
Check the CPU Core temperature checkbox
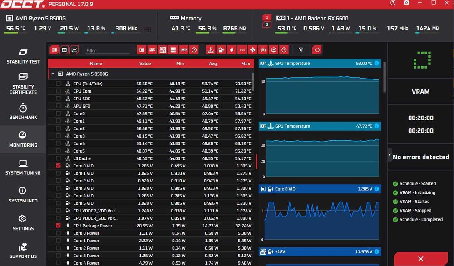click(x=58, y=91)
